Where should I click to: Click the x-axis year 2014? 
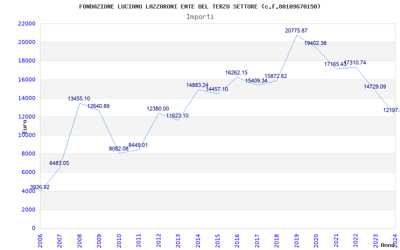tap(197, 240)
